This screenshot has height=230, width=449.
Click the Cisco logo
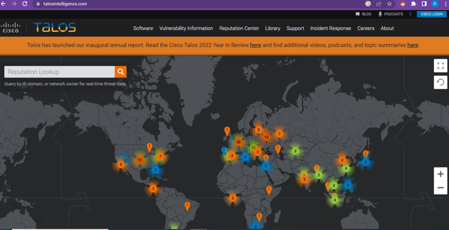[x=10, y=28]
